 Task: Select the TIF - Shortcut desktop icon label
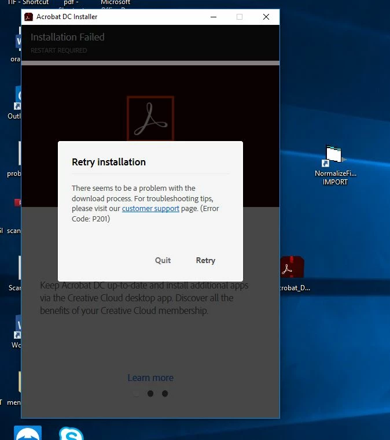pyautogui.click(x=28, y=2)
